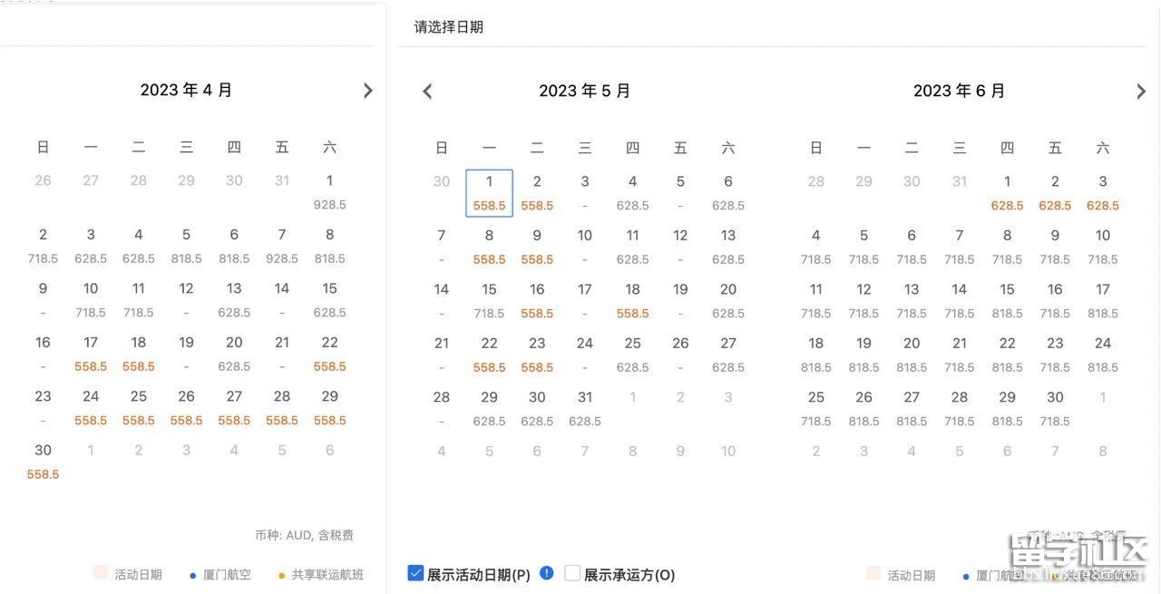Choose June 4 priced 718.5

tap(816, 247)
